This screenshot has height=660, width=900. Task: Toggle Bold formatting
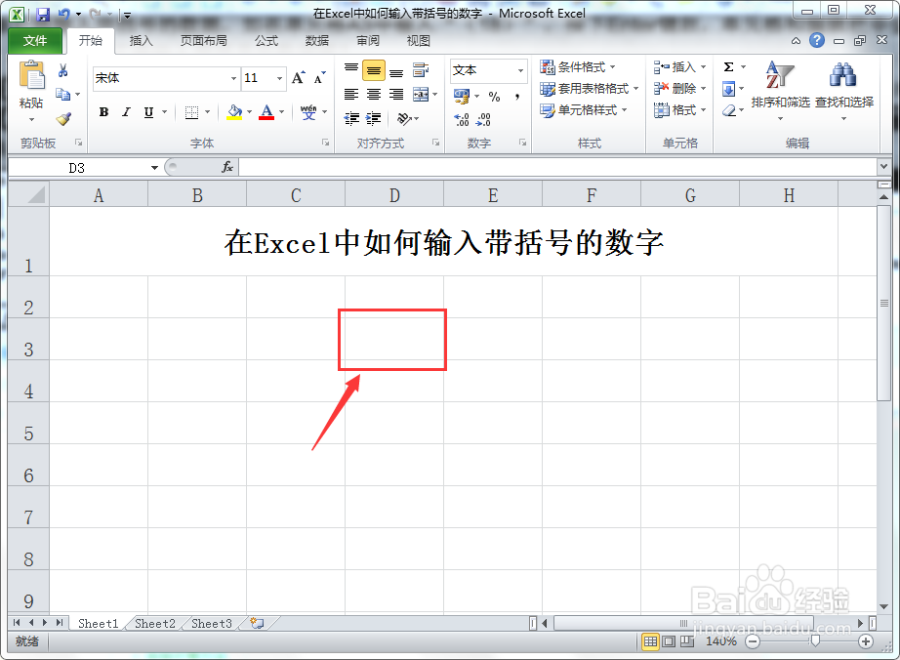click(x=103, y=112)
